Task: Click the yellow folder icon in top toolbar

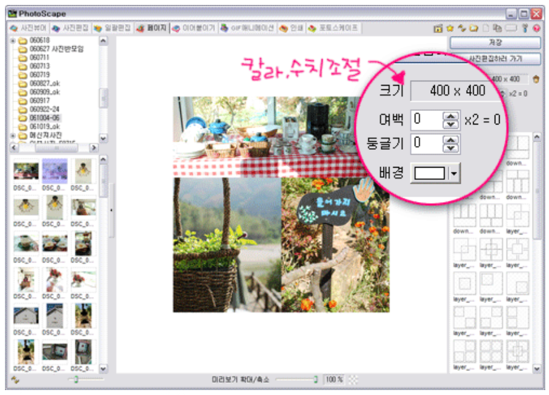Action: click(x=474, y=28)
